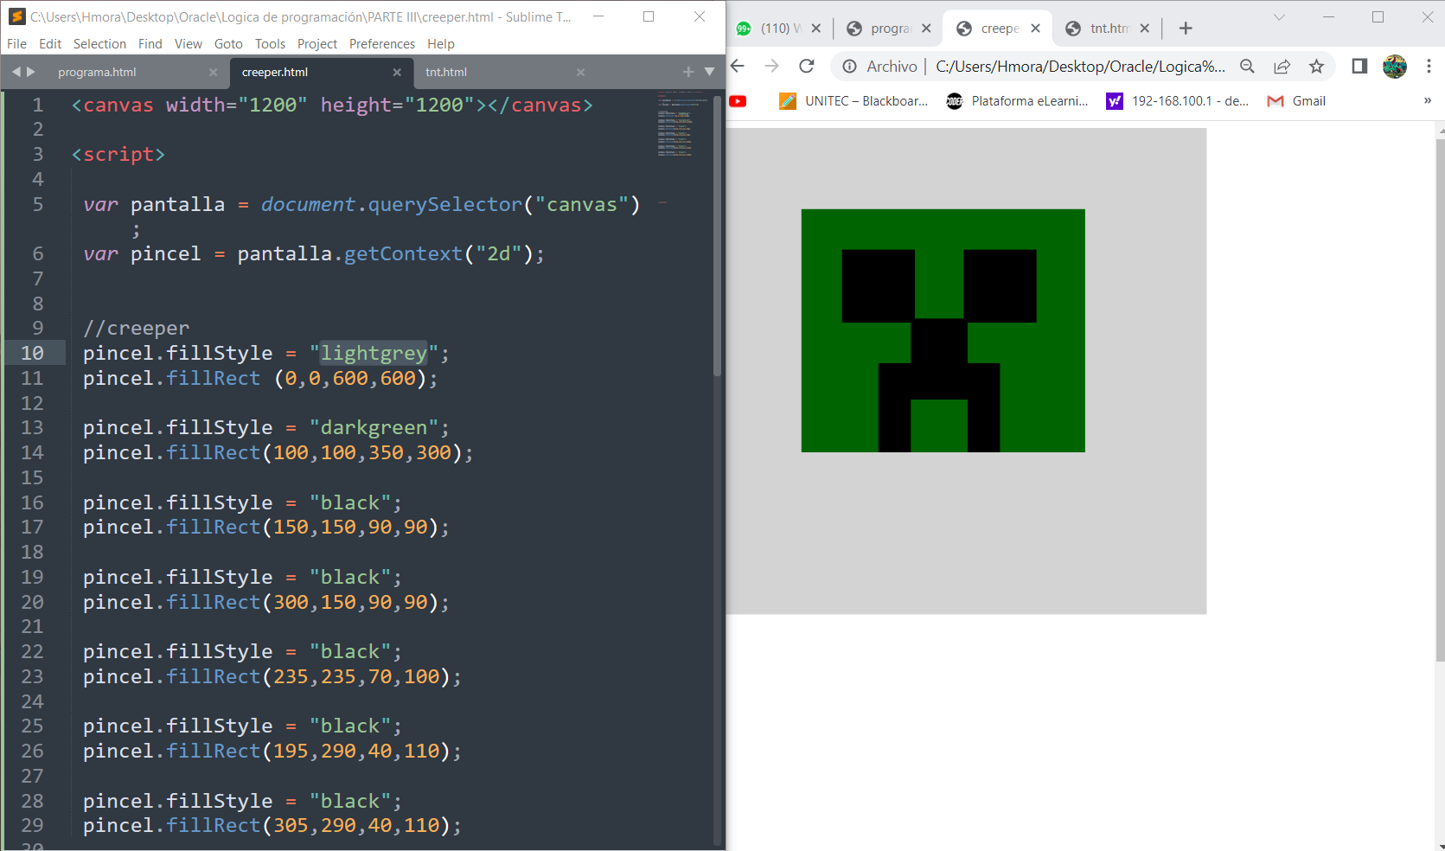Image resolution: width=1445 pixels, height=851 pixels.
Task: Close the tnt.html browser tab
Action: [x=1144, y=29]
